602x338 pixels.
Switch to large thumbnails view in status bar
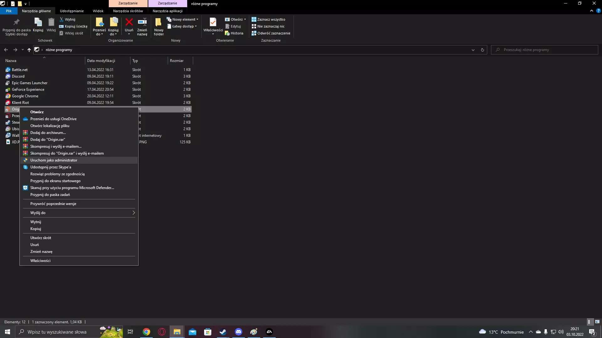pos(597,322)
